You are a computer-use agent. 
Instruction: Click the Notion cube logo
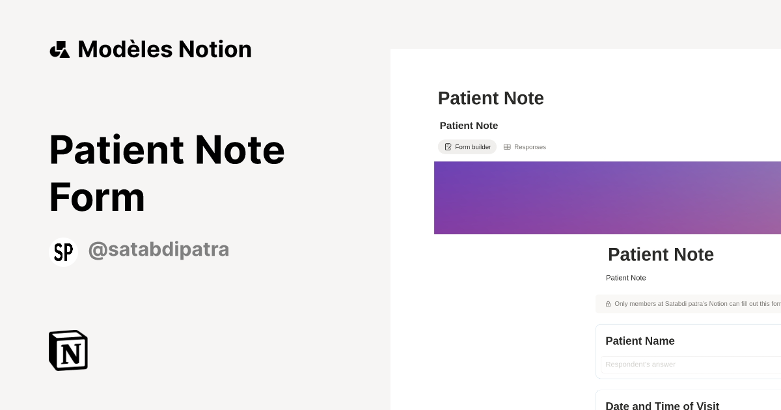pos(68,350)
